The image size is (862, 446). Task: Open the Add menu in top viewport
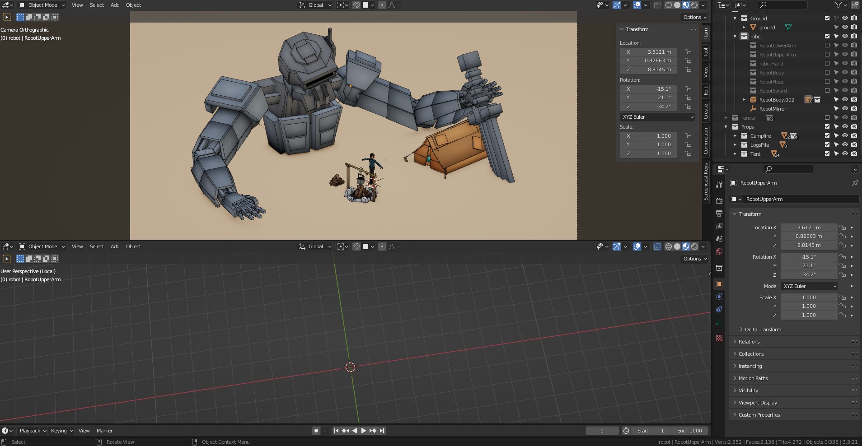[115, 5]
